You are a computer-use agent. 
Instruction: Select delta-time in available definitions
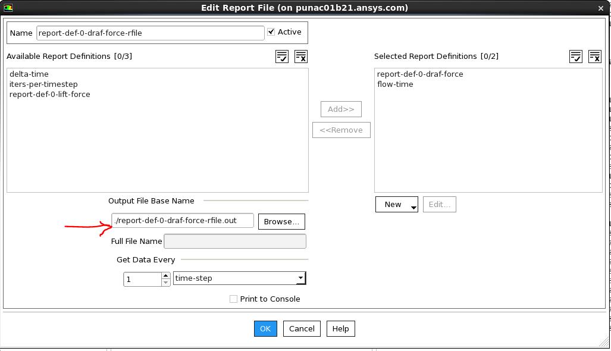click(x=29, y=74)
